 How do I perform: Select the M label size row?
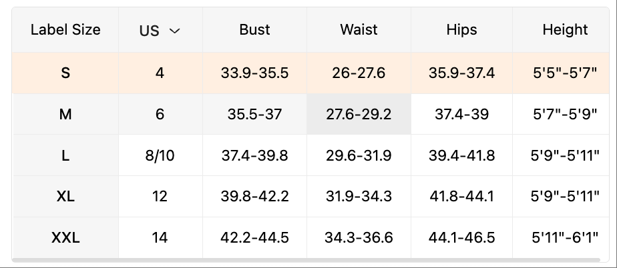[x=65, y=114]
